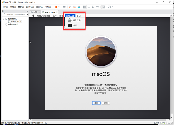
Task: Close the 主页 tab
Action: point(39,12)
